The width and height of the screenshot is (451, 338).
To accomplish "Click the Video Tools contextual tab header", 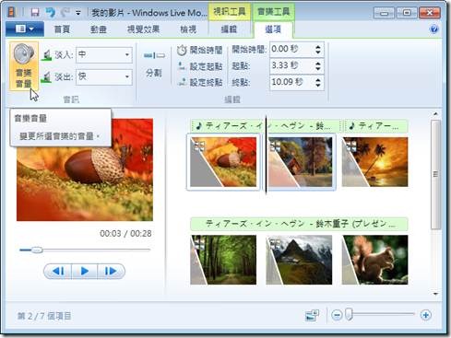I will 230,12.
